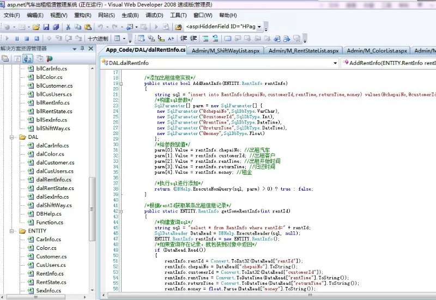The width and height of the screenshot is (436, 300).
Task: Pause debugging with the Break All icon
Action: pyautogui.click(x=17, y=38)
